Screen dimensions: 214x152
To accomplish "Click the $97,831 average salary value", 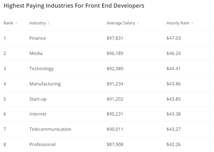I will click(115, 38).
